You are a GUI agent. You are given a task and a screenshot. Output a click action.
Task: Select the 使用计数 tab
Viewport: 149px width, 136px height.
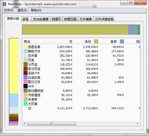tap(13, 19)
